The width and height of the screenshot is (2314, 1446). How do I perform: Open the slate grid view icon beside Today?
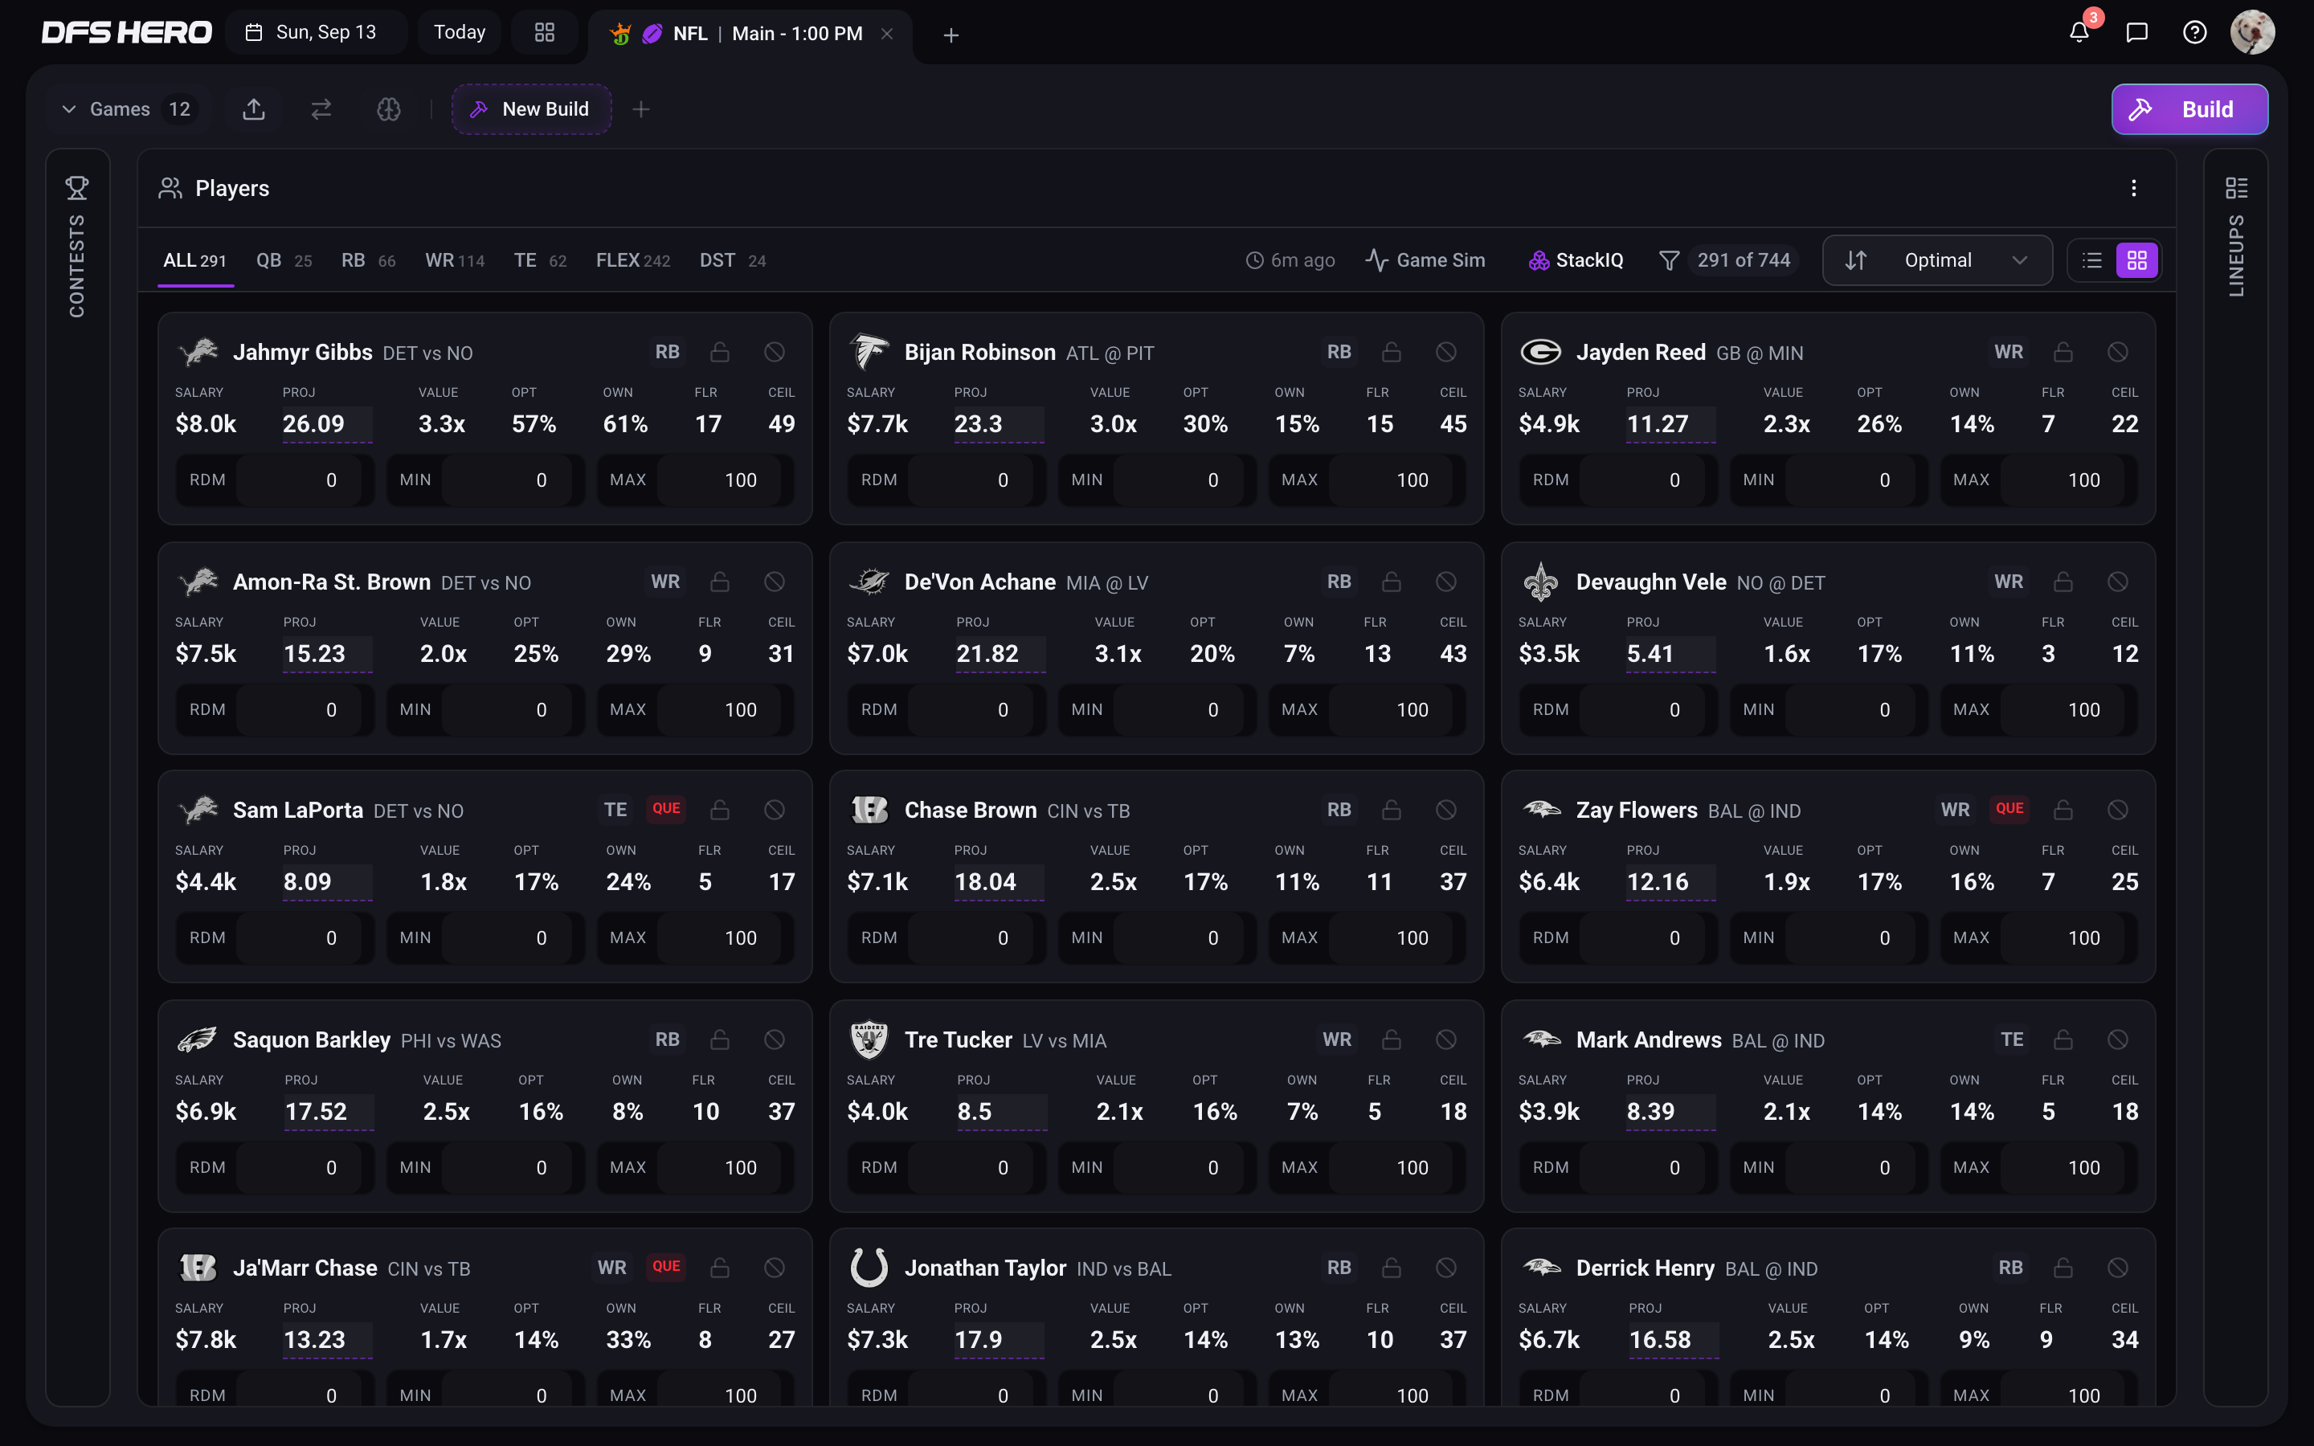point(544,32)
